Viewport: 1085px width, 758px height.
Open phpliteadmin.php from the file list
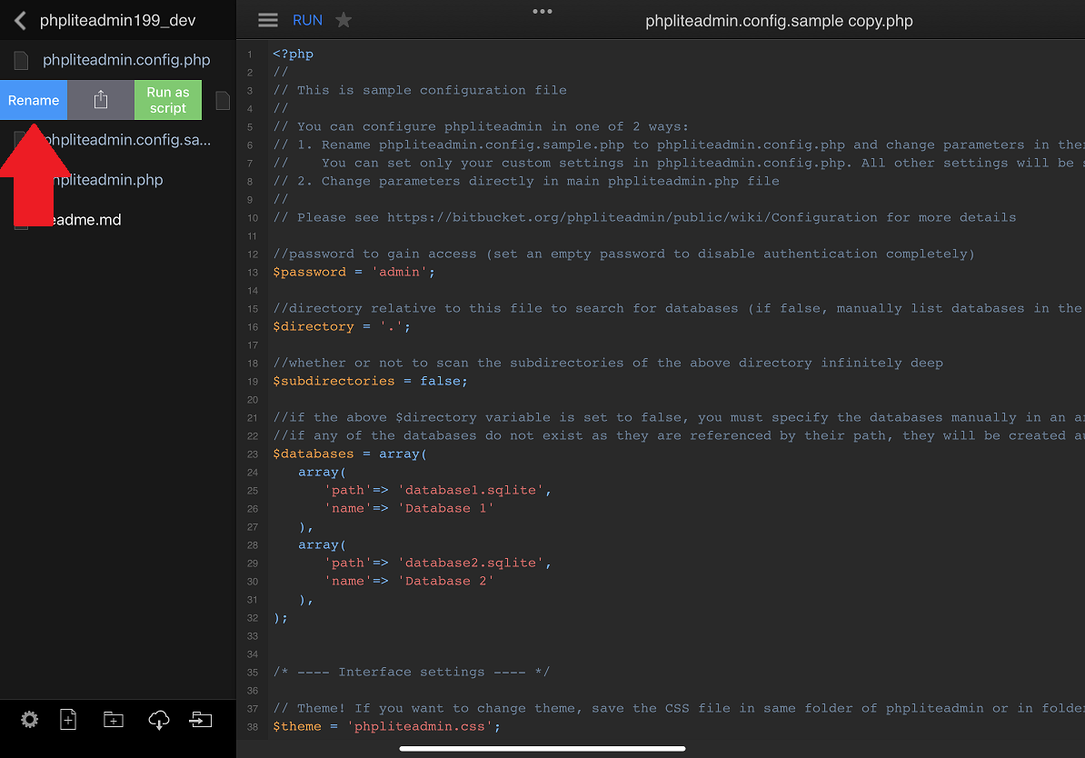(109, 180)
